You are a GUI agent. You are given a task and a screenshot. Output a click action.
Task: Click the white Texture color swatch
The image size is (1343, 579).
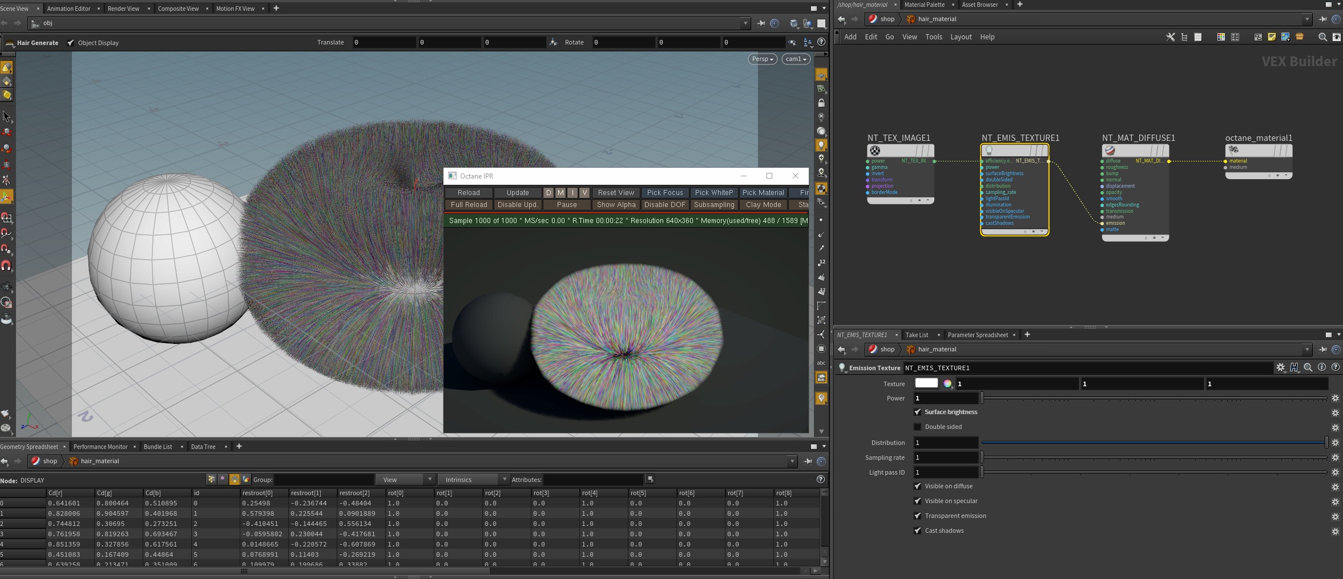pos(926,384)
